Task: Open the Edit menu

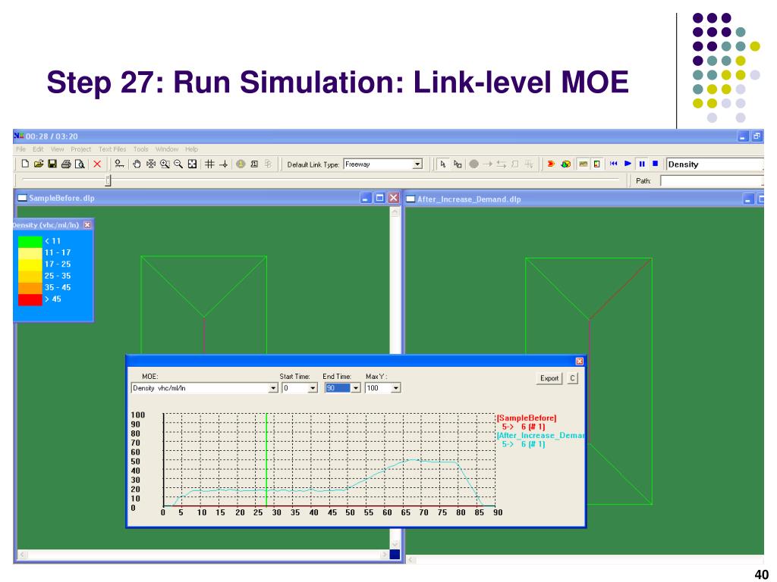Action: [38, 149]
